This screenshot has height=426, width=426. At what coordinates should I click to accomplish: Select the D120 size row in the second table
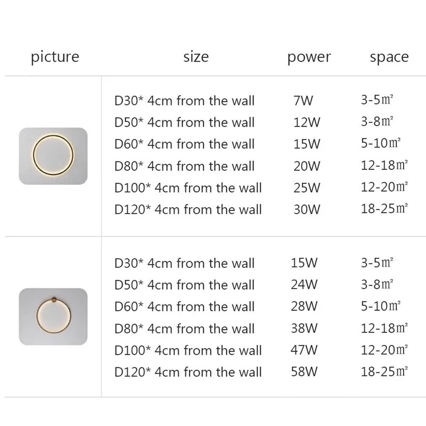coord(188,372)
